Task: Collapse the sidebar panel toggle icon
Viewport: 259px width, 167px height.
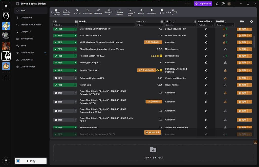Action: pyautogui.click(x=17, y=4)
